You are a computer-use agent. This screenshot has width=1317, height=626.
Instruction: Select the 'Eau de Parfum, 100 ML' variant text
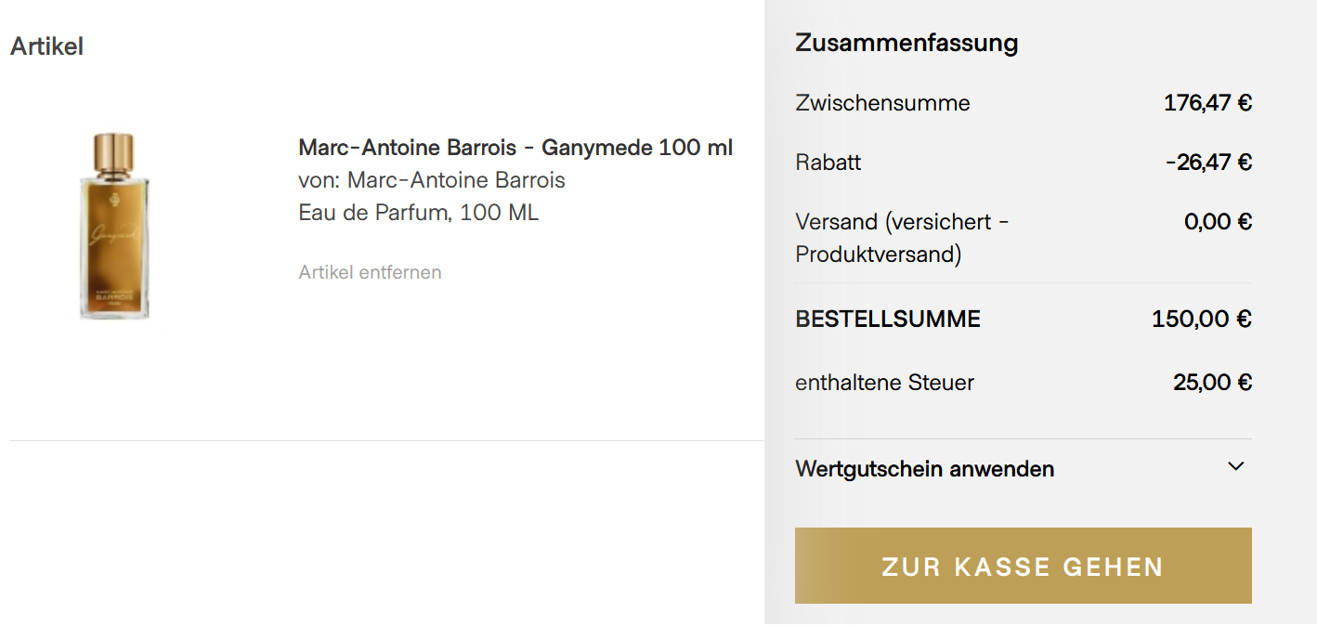[x=418, y=213]
